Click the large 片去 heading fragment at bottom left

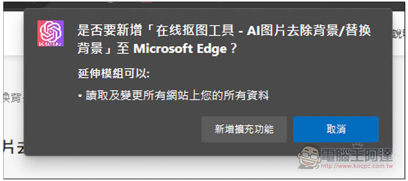[x=14, y=146]
